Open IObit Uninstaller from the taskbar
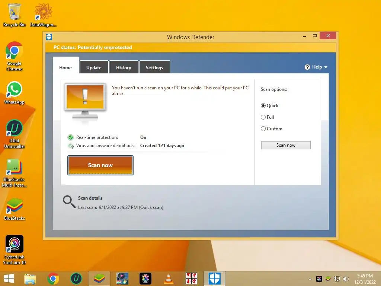Viewport: 381px width, 286px height. pos(76,279)
